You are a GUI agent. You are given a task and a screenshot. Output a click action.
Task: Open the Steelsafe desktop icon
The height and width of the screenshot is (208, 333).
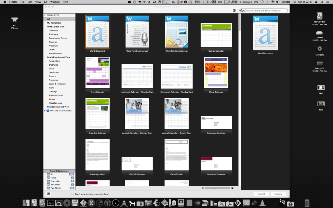(319, 49)
